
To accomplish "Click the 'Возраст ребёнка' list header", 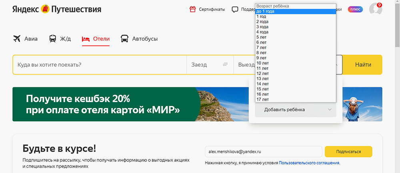I will pyautogui.click(x=296, y=6).
